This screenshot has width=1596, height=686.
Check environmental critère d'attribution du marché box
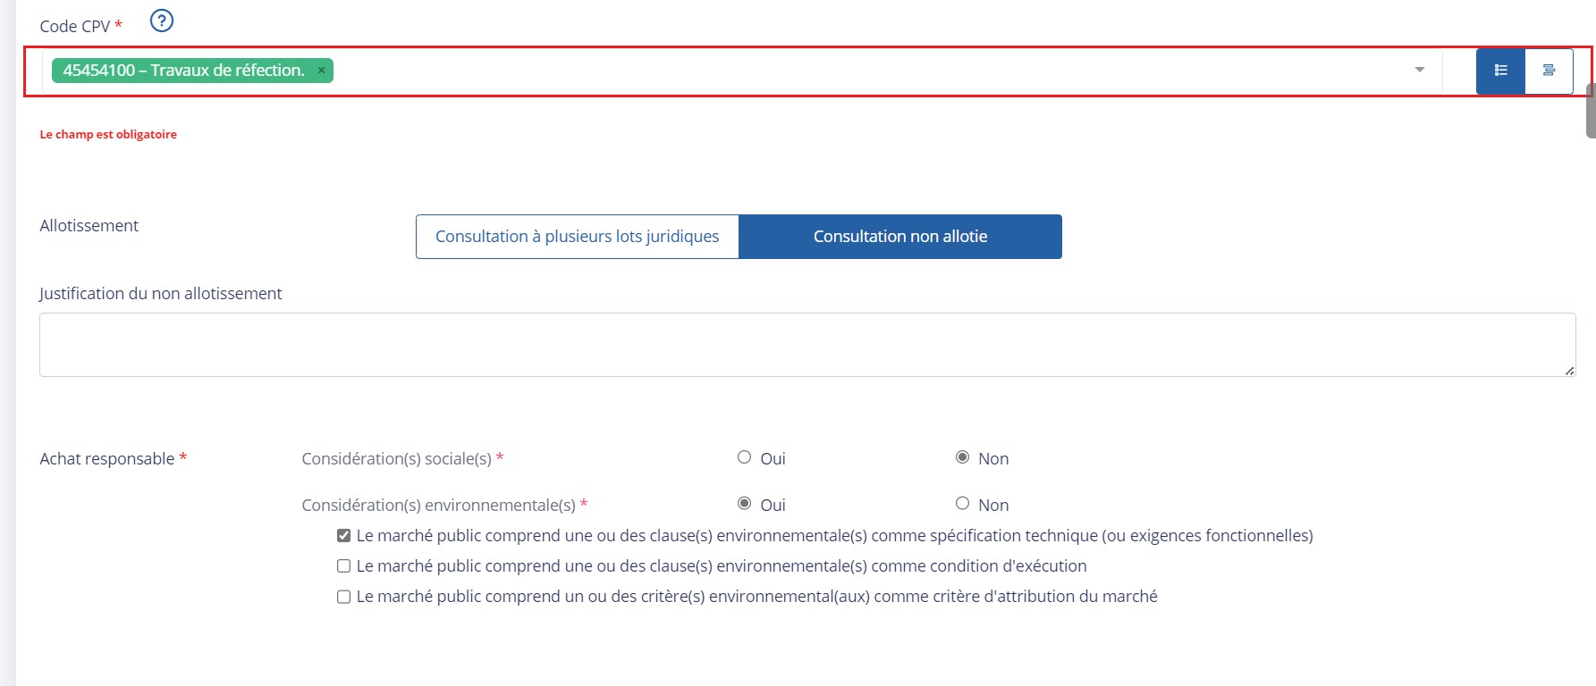tap(343, 597)
